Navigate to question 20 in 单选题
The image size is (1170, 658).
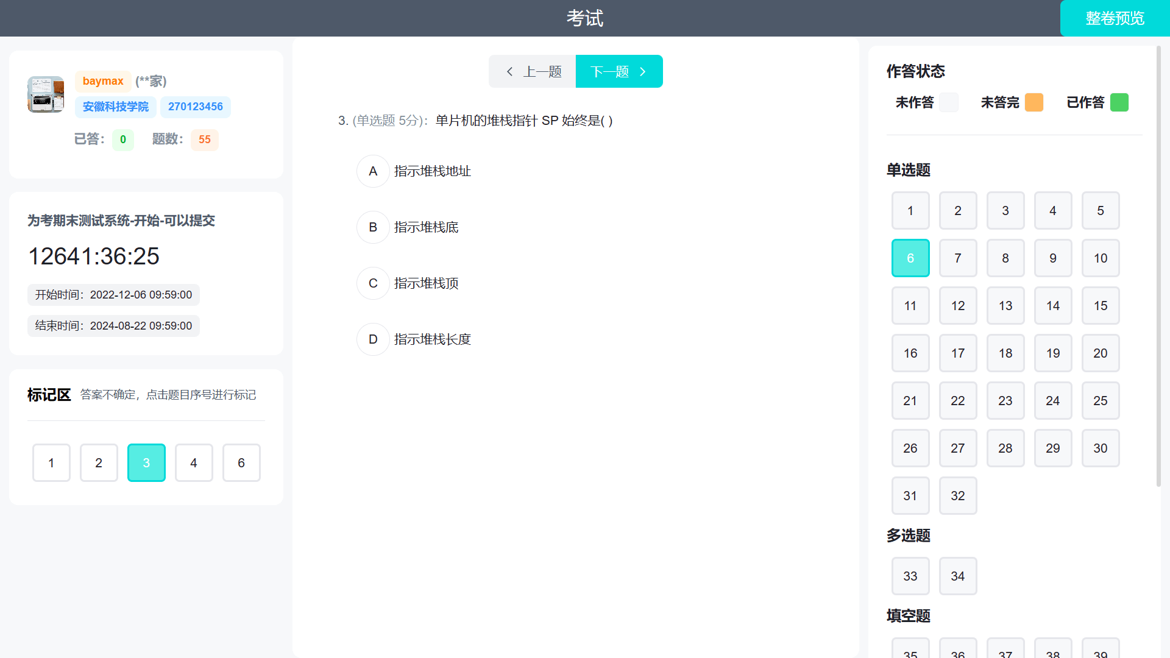click(1101, 353)
